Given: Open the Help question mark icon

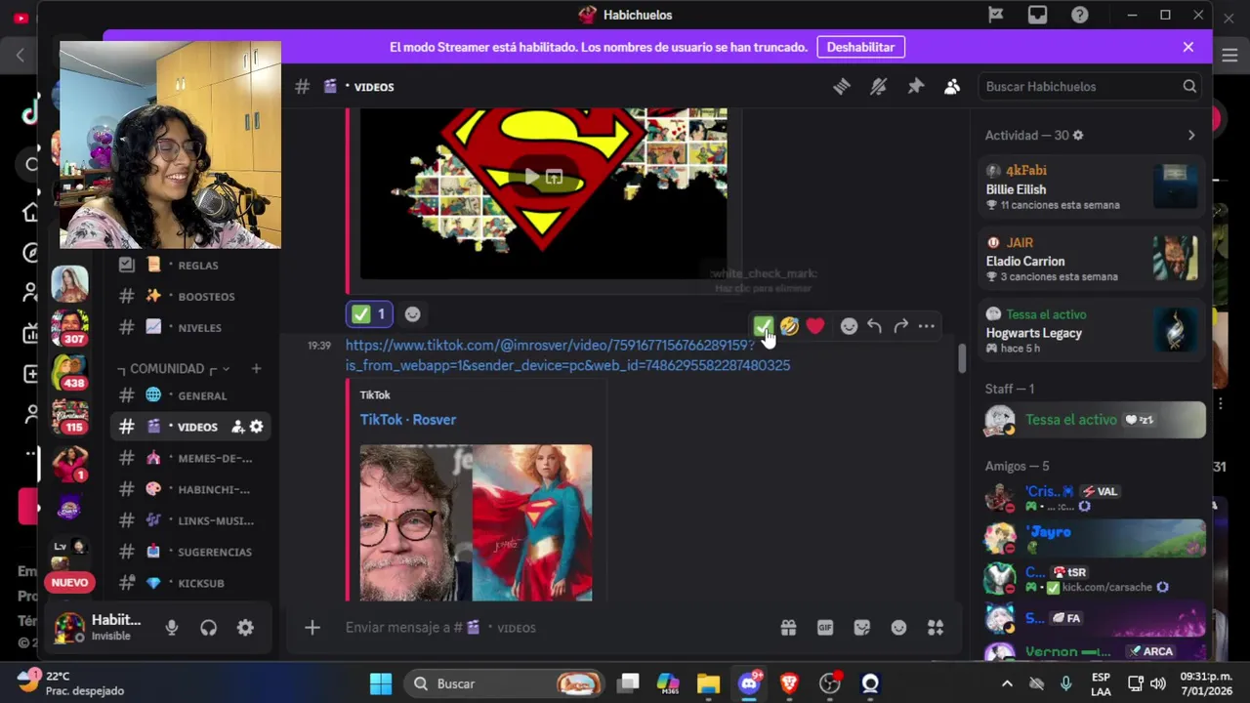Looking at the screenshot, I should [x=1080, y=15].
